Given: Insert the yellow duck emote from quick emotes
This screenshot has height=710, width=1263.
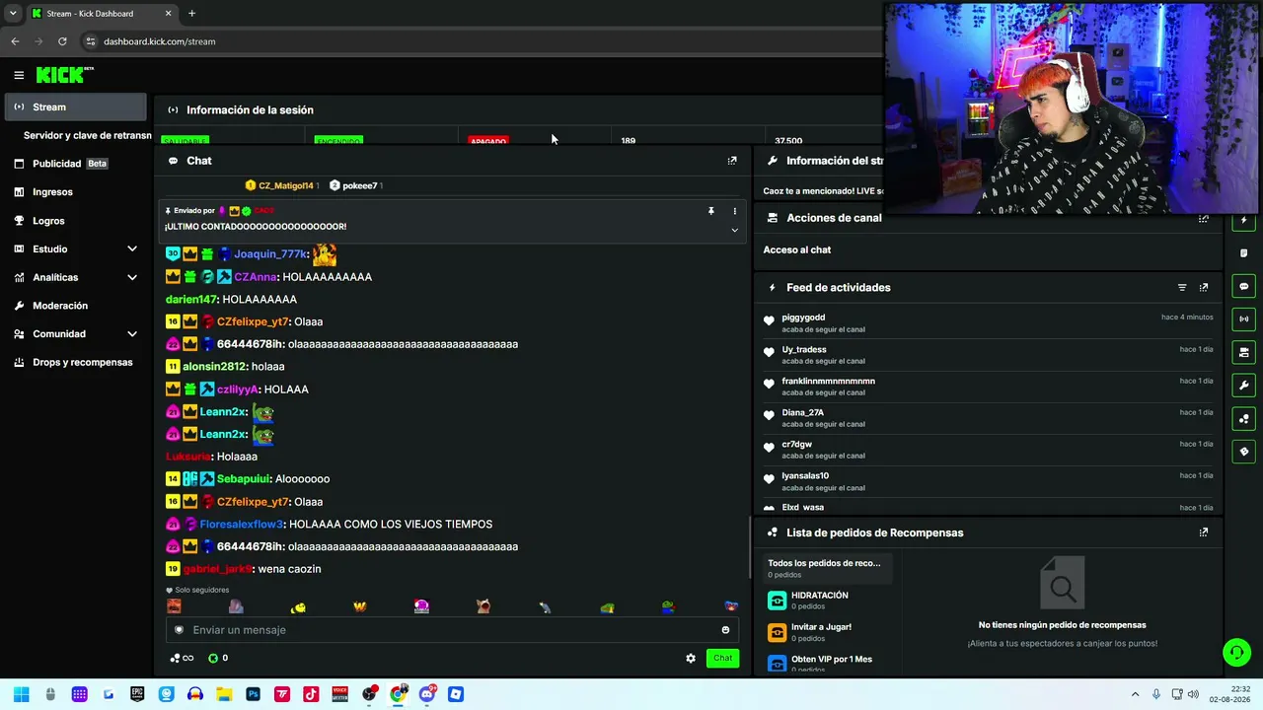Looking at the screenshot, I should point(298,606).
